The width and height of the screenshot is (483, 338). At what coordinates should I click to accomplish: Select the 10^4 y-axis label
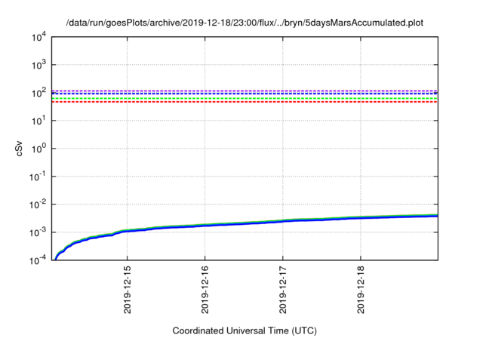pyautogui.click(x=38, y=38)
